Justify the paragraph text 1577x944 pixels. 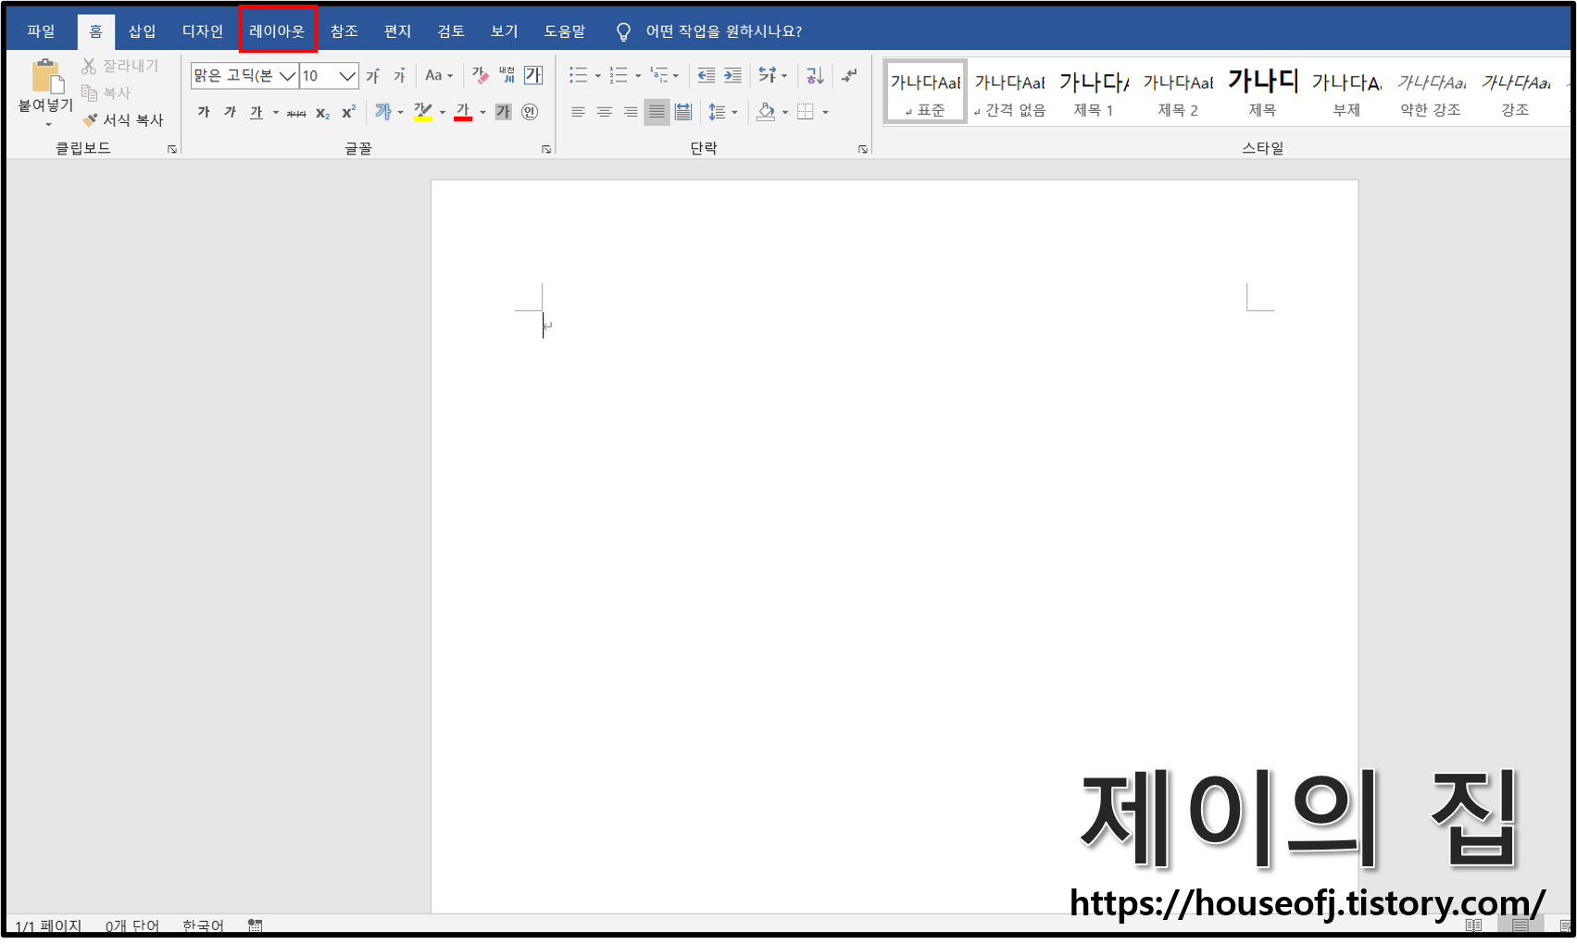[x=657, y=112]
